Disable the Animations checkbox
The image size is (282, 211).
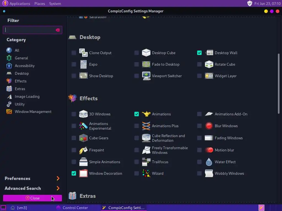tap(137, 114)
